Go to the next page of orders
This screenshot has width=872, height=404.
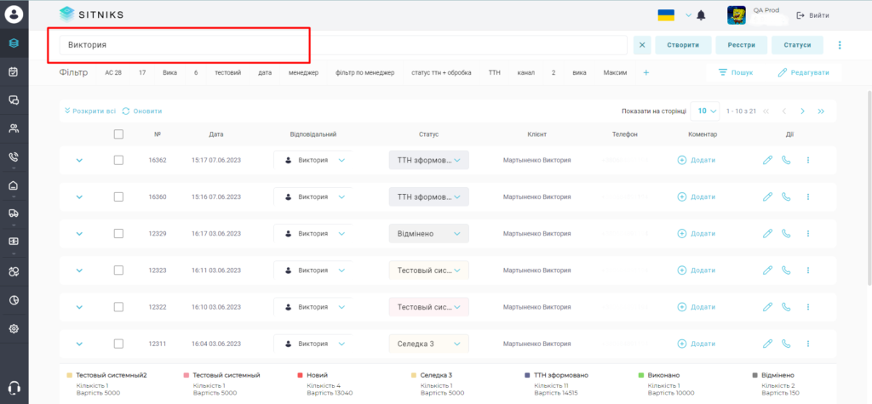pyautogui.click(x=802, y=111)
